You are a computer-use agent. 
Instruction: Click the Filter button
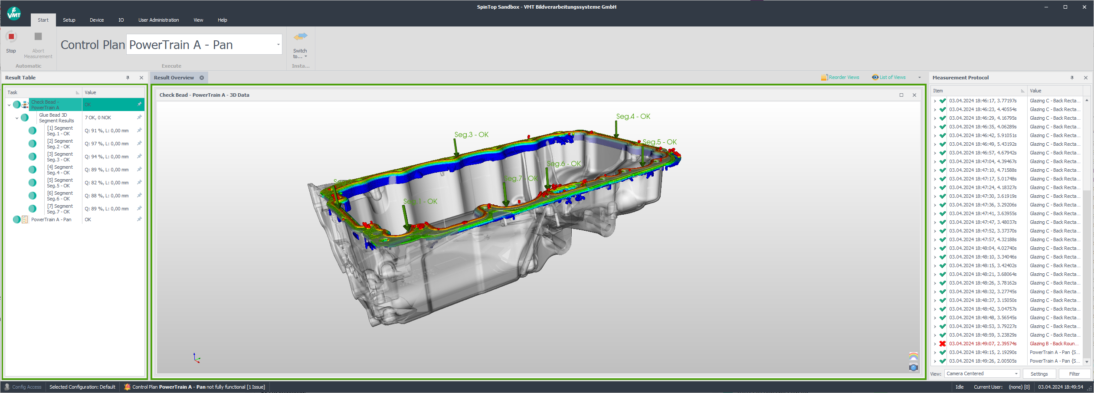tap(1074, 373)
